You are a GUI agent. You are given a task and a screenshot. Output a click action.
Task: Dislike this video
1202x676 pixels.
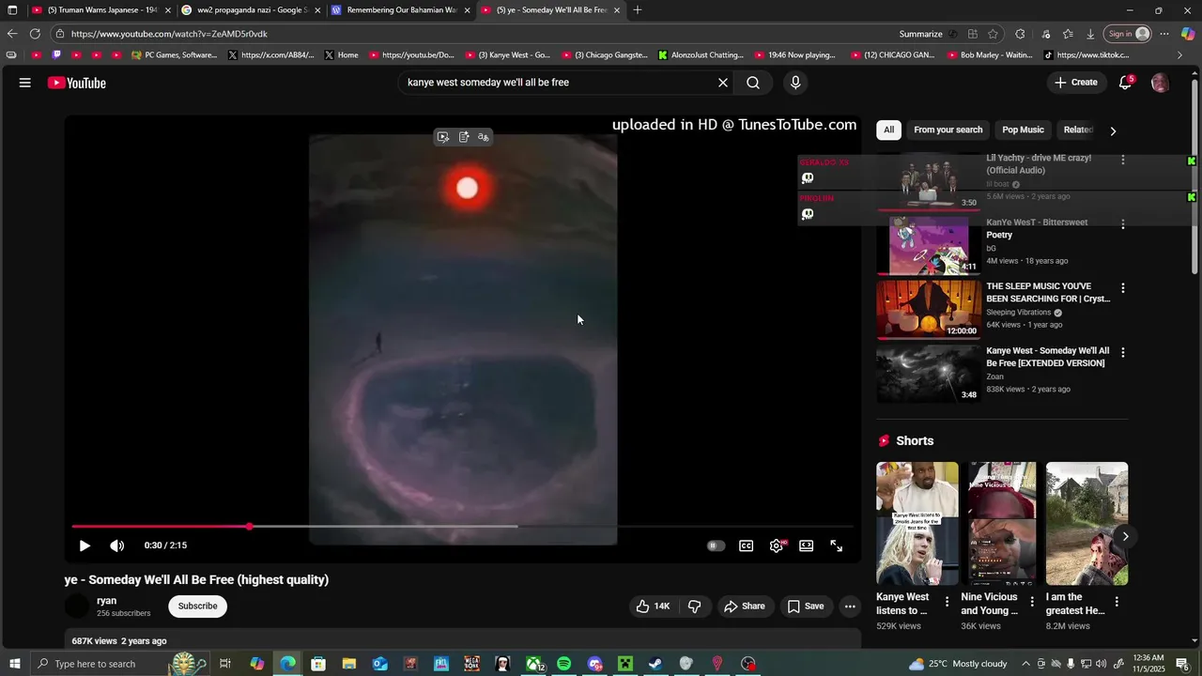point(695,607)
